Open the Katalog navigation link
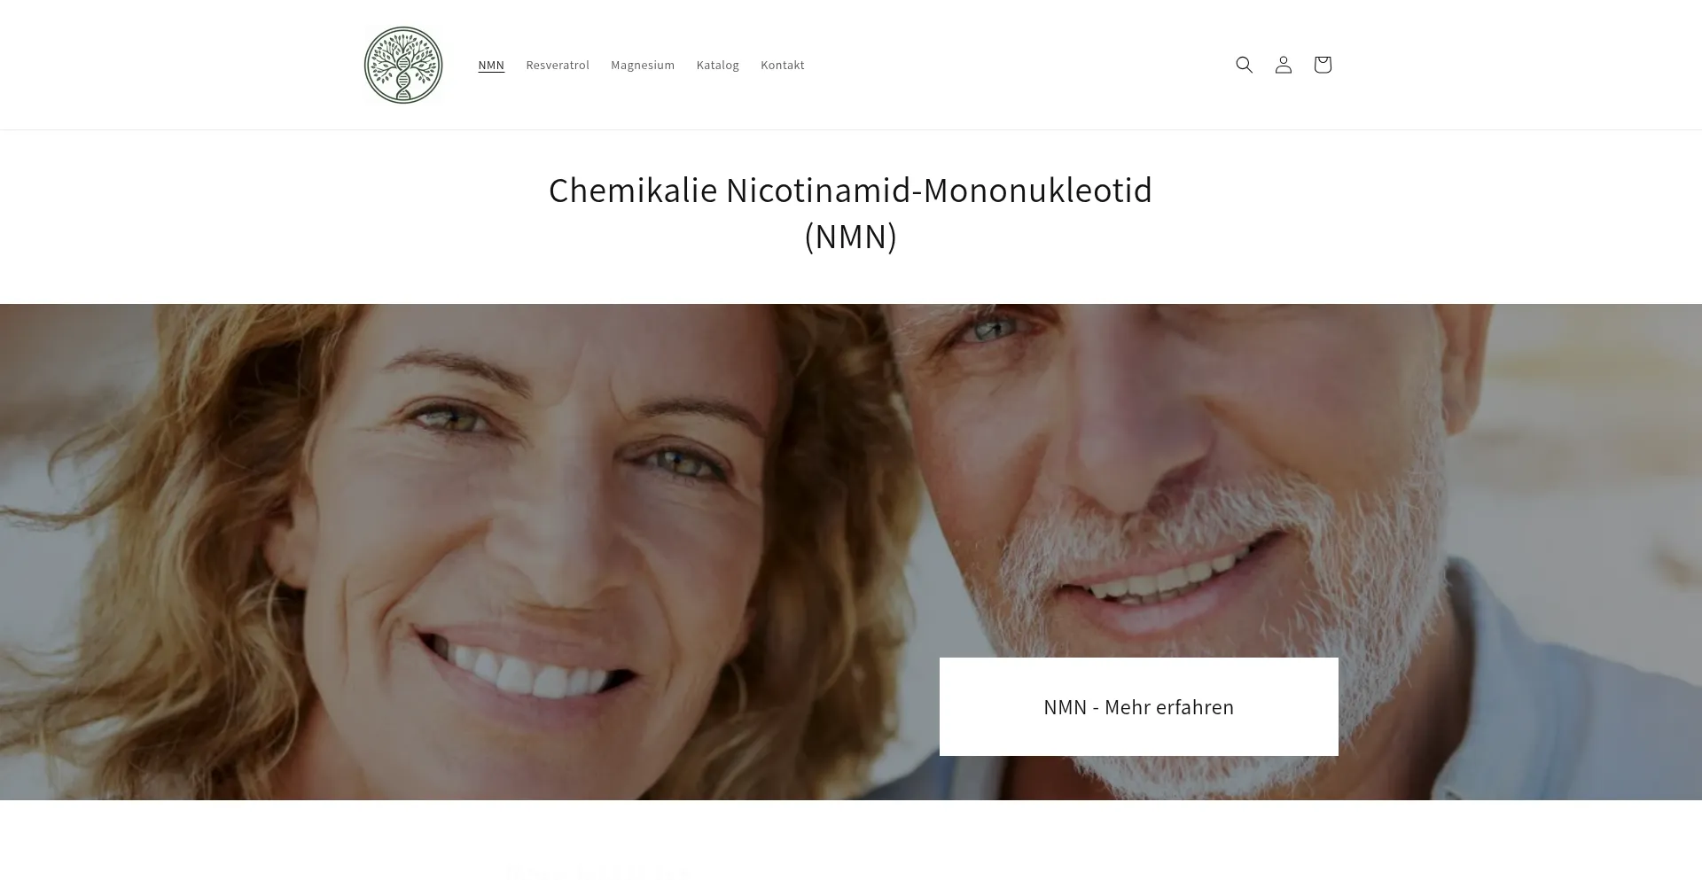This screenshot has height=880, width=1702. pos(717,65)
